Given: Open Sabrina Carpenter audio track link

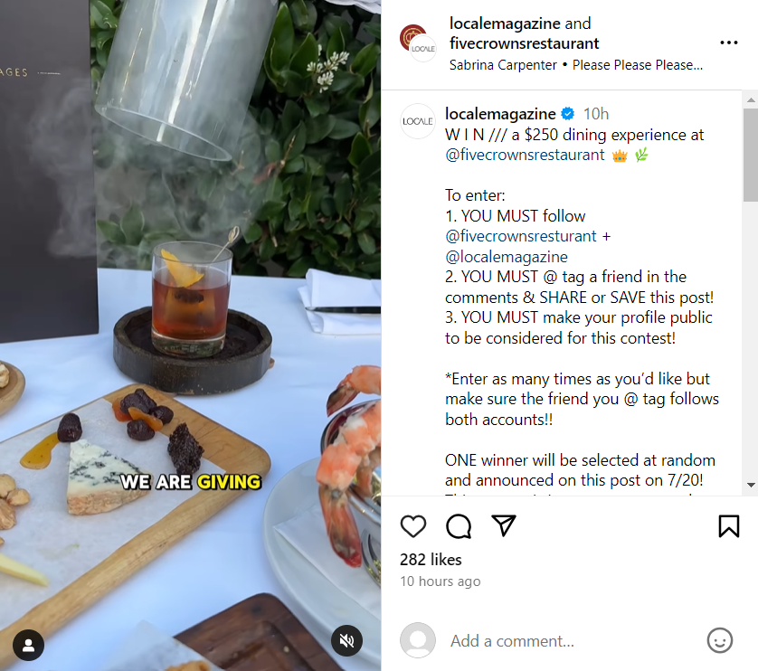Looking at the screenshot, I should click(x=575, y=65).
